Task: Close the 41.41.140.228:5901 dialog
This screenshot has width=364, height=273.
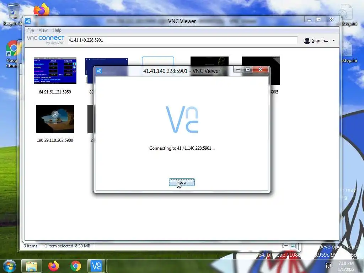Action: click(x=260, y=69)
